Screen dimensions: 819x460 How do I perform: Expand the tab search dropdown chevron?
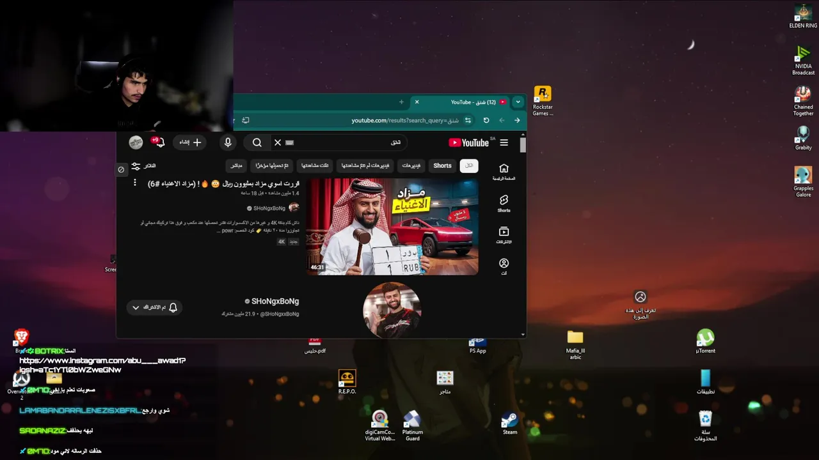click(x=518, y=102)
